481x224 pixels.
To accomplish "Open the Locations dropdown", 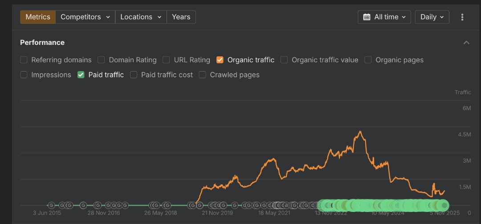I will click(141, 17).
